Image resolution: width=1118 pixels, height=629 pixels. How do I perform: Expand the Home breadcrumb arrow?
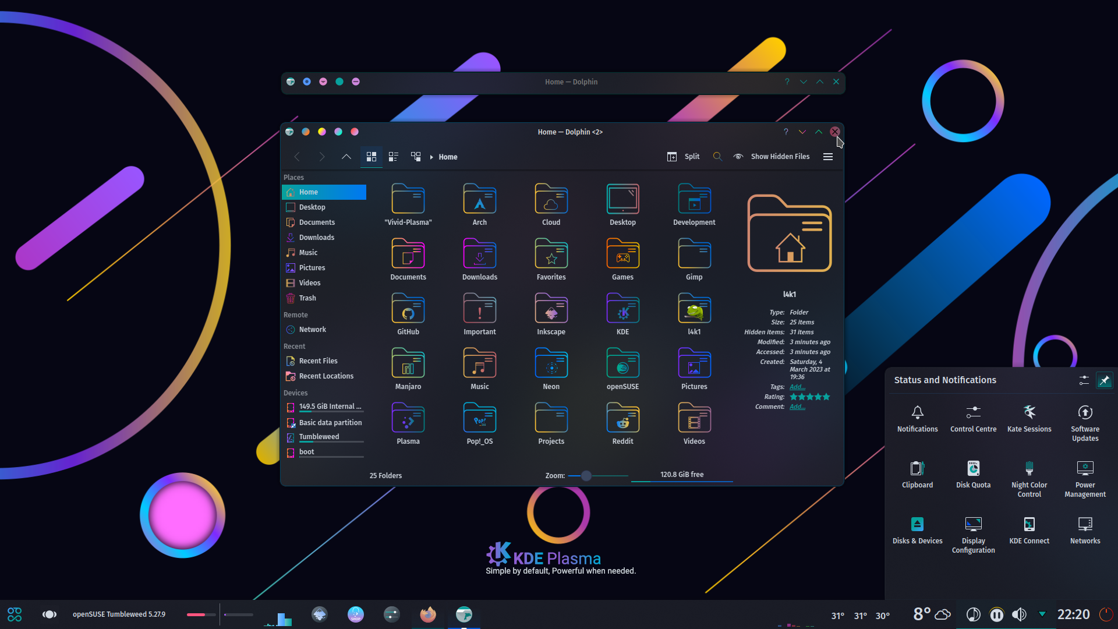pos(431,157)
